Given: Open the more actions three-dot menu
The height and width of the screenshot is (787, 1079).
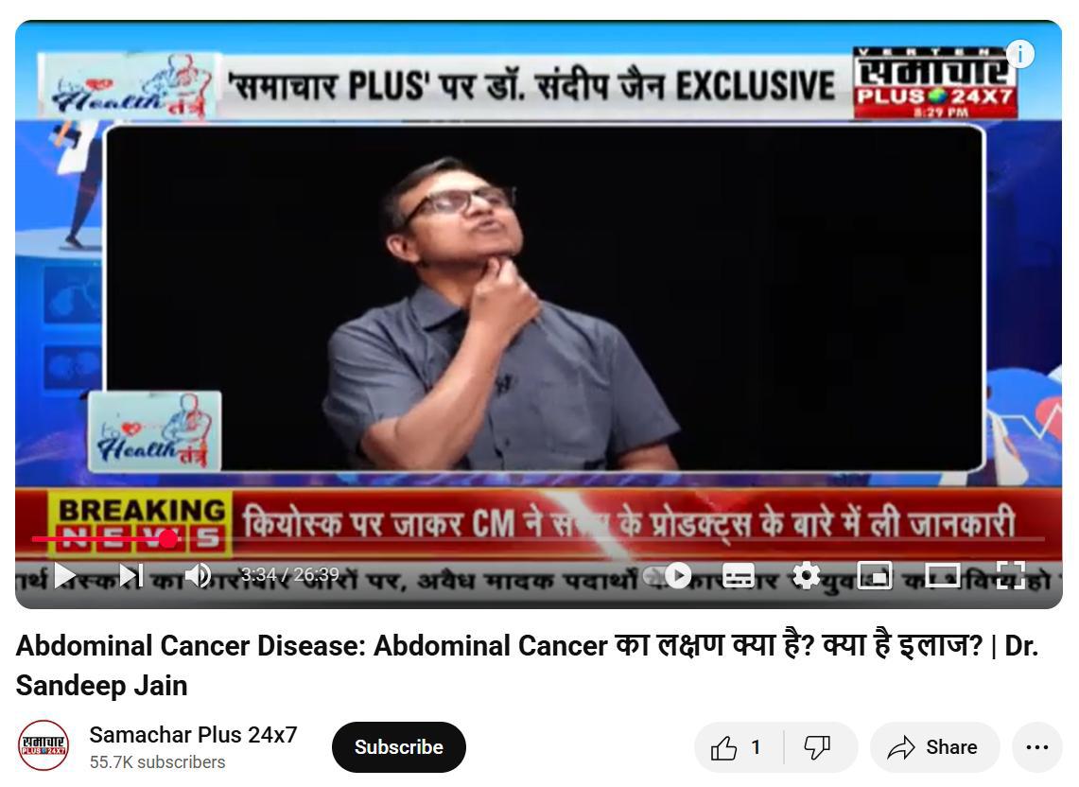Looking at the screenshot, I should (1037, 747).
